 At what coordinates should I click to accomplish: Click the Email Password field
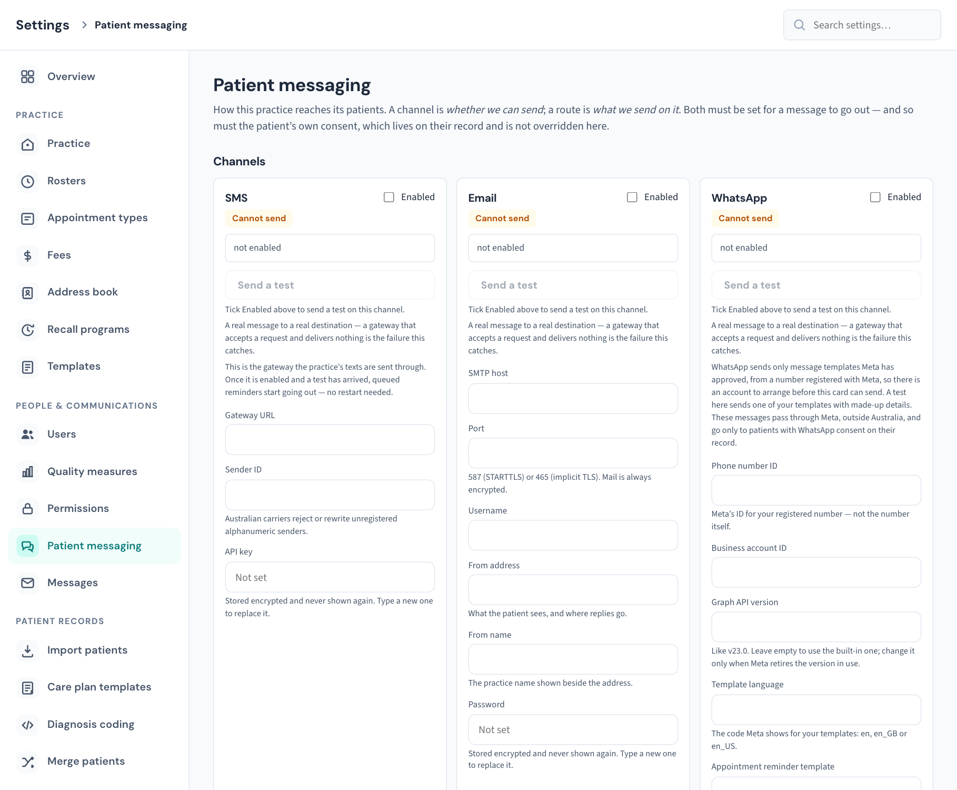[x=573, y=729]
